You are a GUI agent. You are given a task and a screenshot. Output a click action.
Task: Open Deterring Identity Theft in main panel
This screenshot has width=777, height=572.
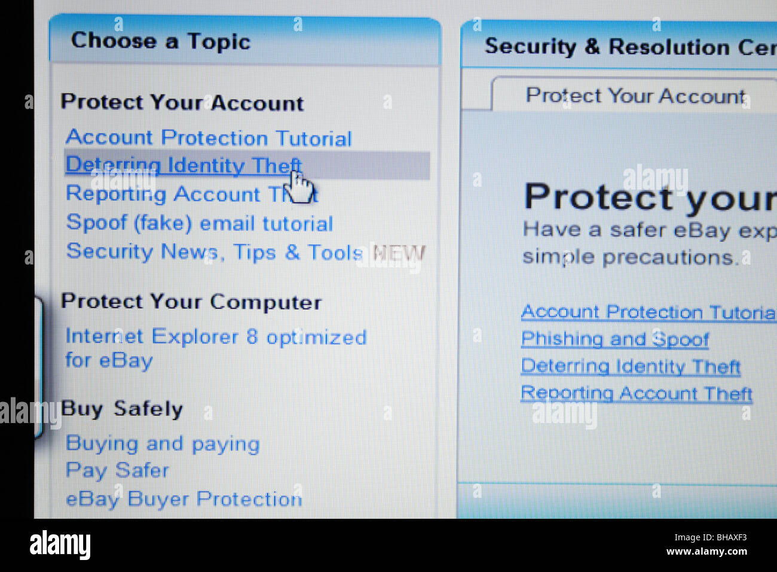[x=631, y=366]
